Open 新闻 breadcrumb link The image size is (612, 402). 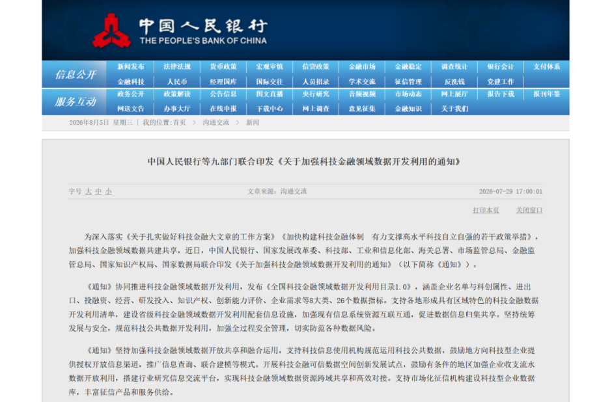252,122
